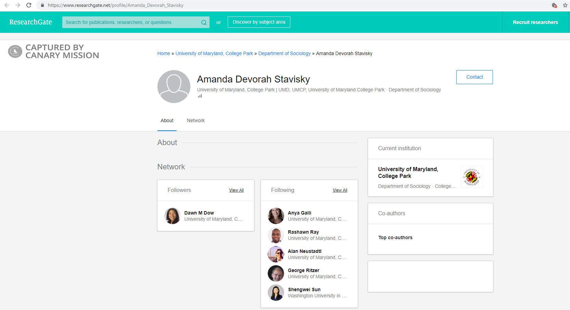This screenshot has width=570, height=310.
Task: Click the grey profile picture placeholder
Action: tap(174, 86)
